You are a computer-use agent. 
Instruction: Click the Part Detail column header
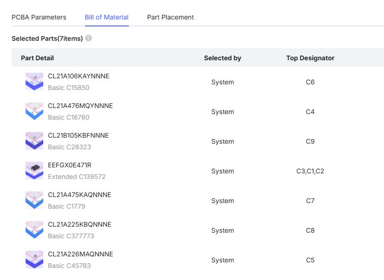37,58
